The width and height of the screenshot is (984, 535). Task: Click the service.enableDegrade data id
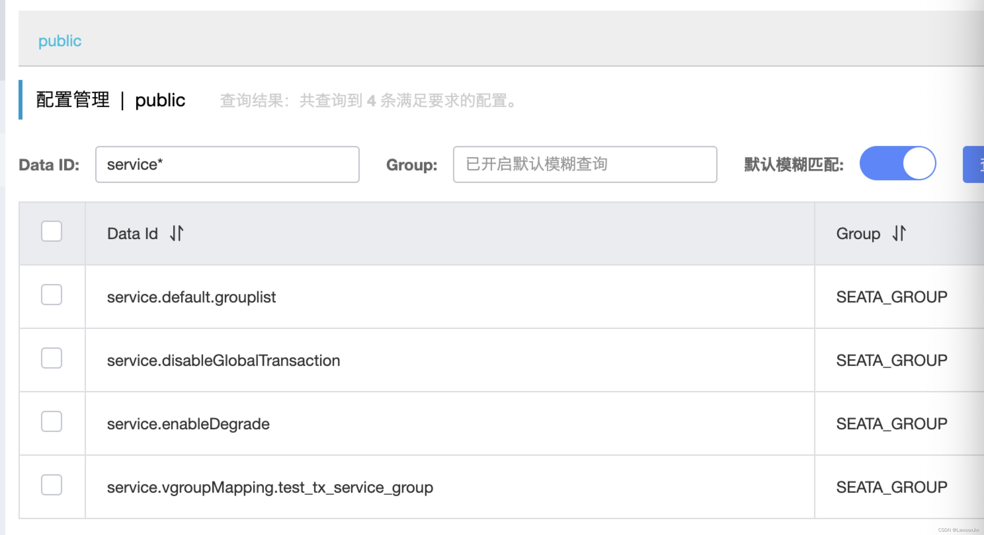[188, 424]
